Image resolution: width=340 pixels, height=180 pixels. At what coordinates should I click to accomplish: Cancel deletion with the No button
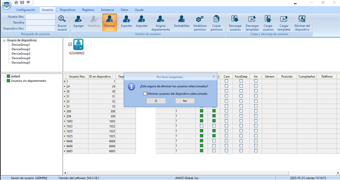pyautogui.click(x=185, y=101)
